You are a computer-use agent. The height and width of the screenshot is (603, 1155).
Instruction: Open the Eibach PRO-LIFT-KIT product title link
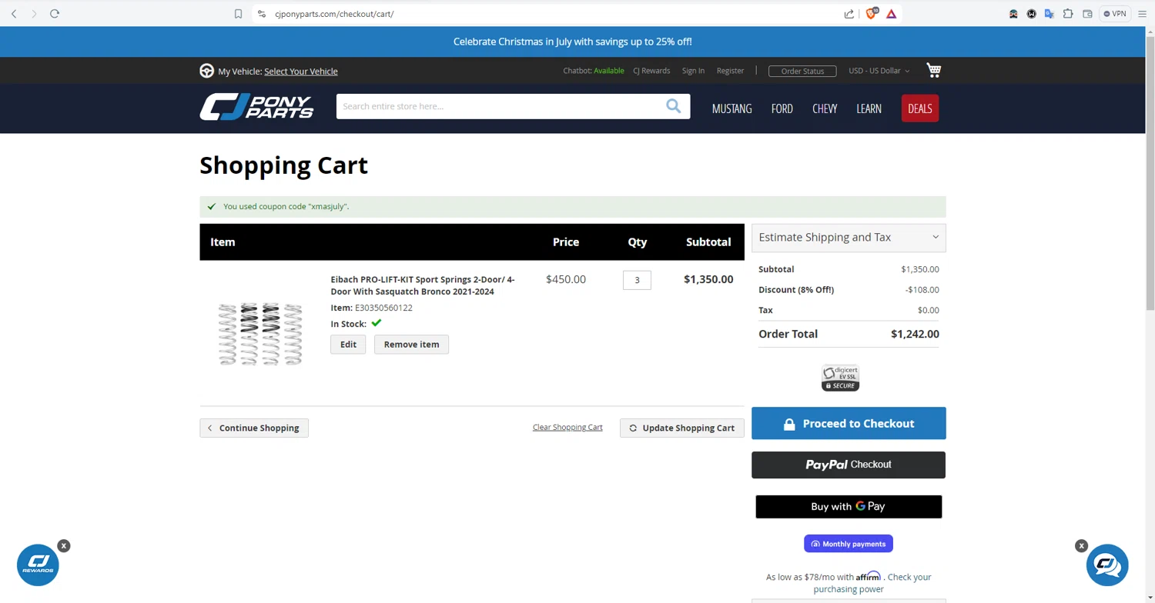pos(423,285)
